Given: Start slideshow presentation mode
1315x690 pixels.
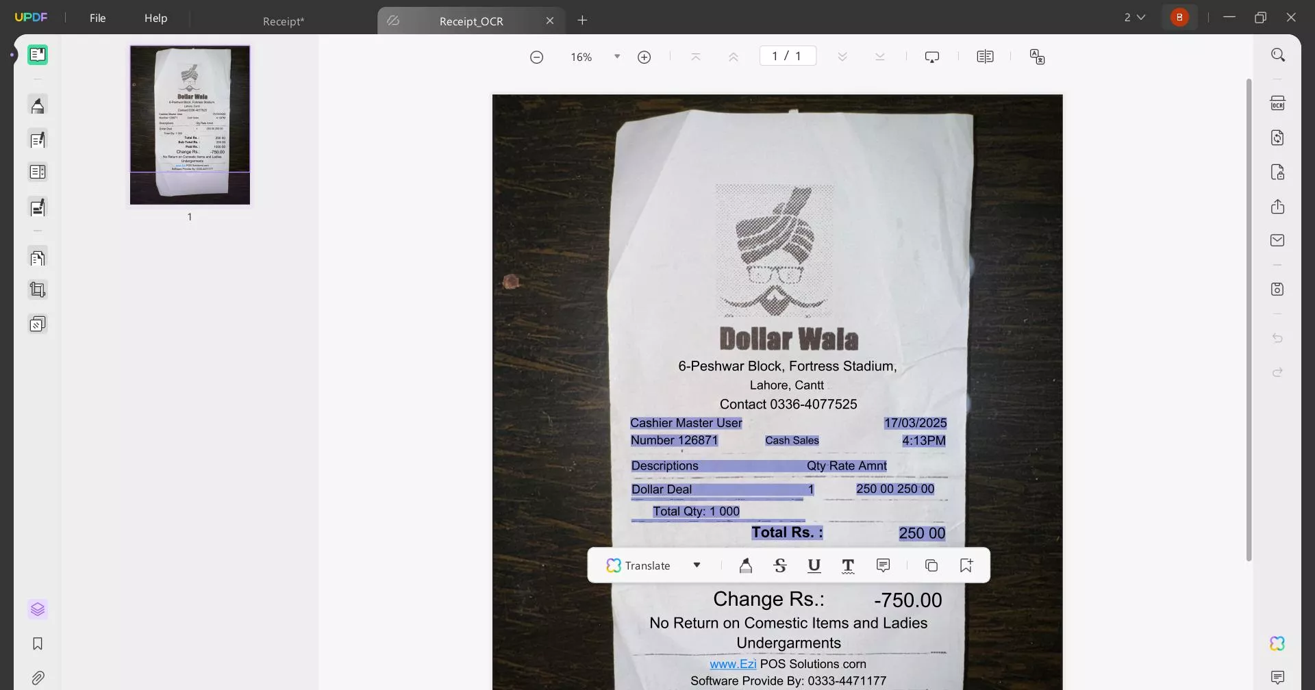Looking at the screenshot, I should coord(932,57).
